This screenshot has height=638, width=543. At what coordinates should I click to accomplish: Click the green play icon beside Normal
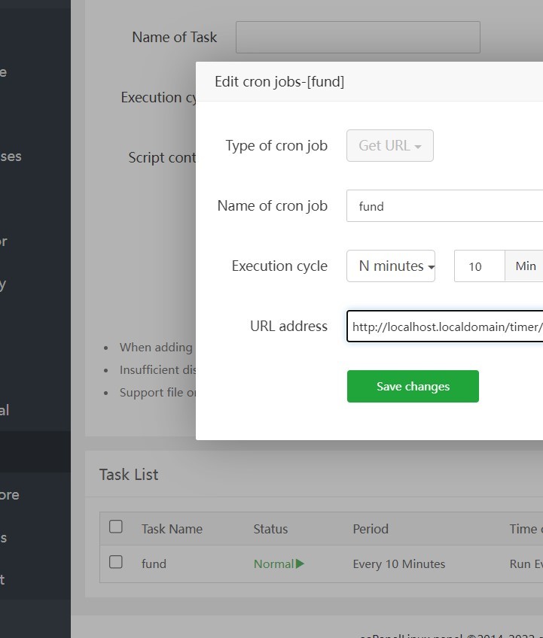pyautogui.click(x=300, y=564)
